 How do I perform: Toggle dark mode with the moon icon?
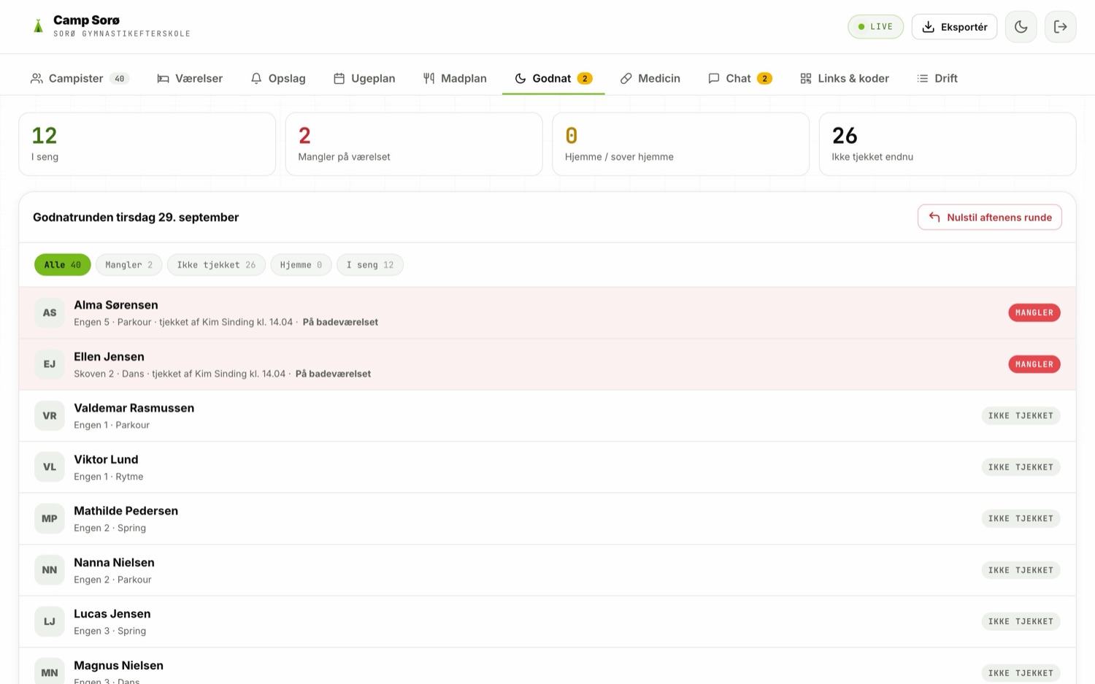pyautogui.click(x=1021, y=27)
